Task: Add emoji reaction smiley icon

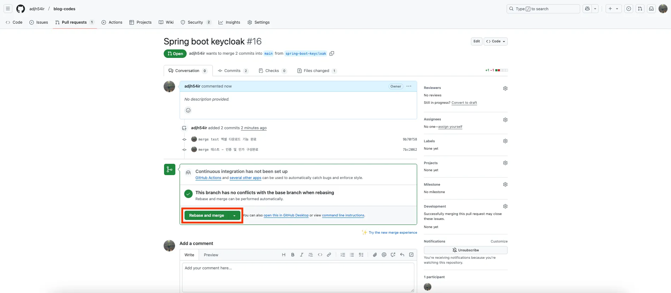Action: coord(188,110)
